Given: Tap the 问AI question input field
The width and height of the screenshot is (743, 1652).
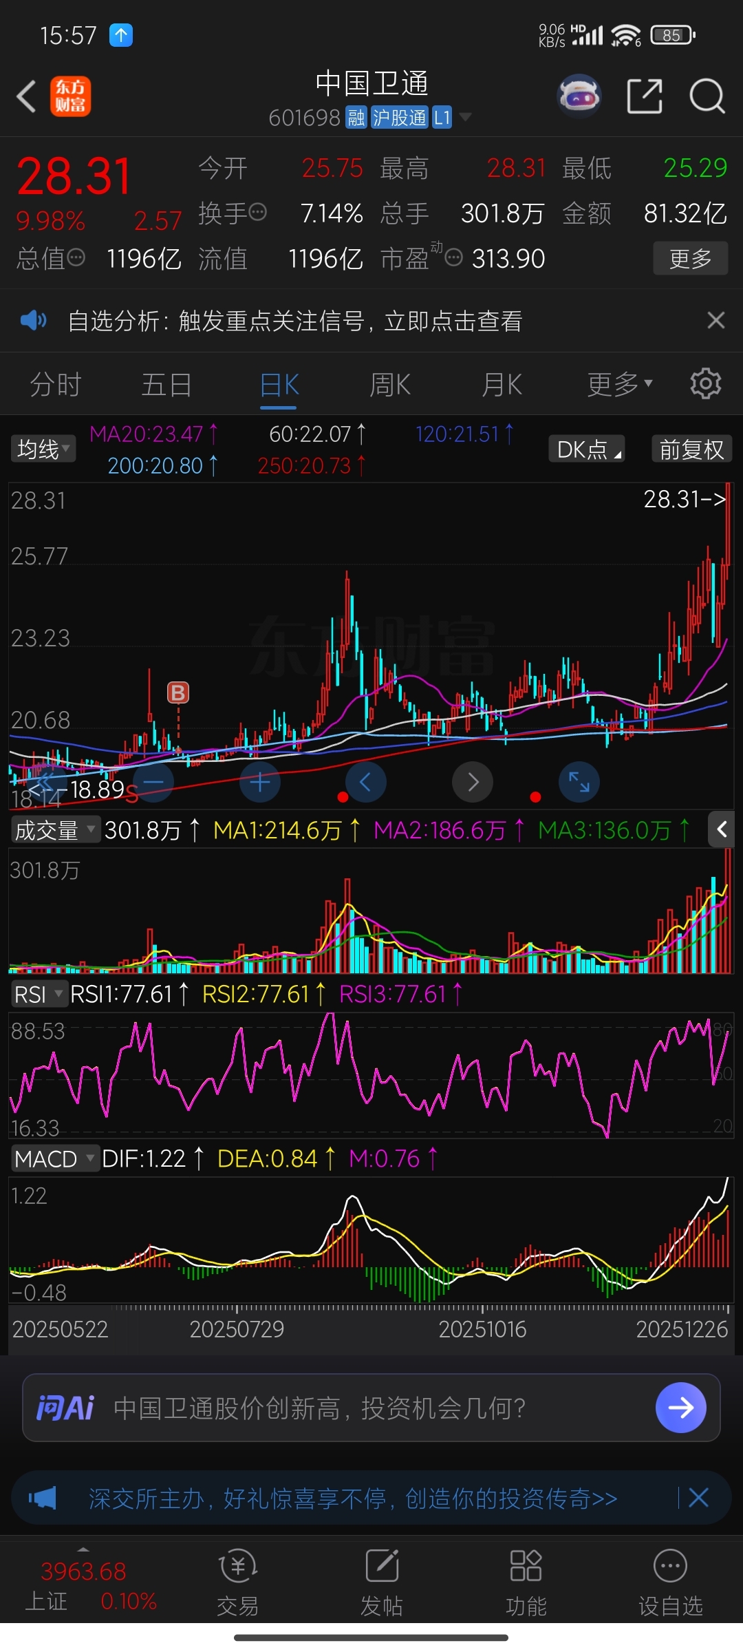Looking at the screenshot, I should click(x=371, y=1408).
